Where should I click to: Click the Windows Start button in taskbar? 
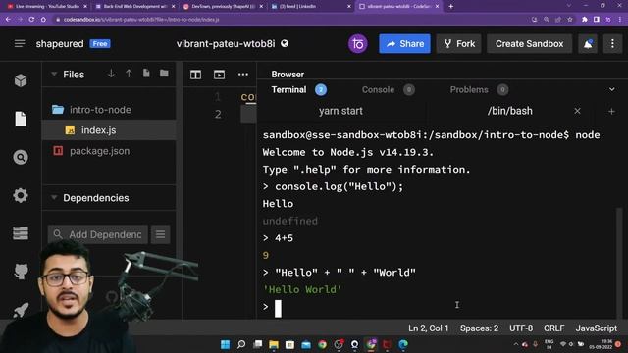[x=225, y=344]
